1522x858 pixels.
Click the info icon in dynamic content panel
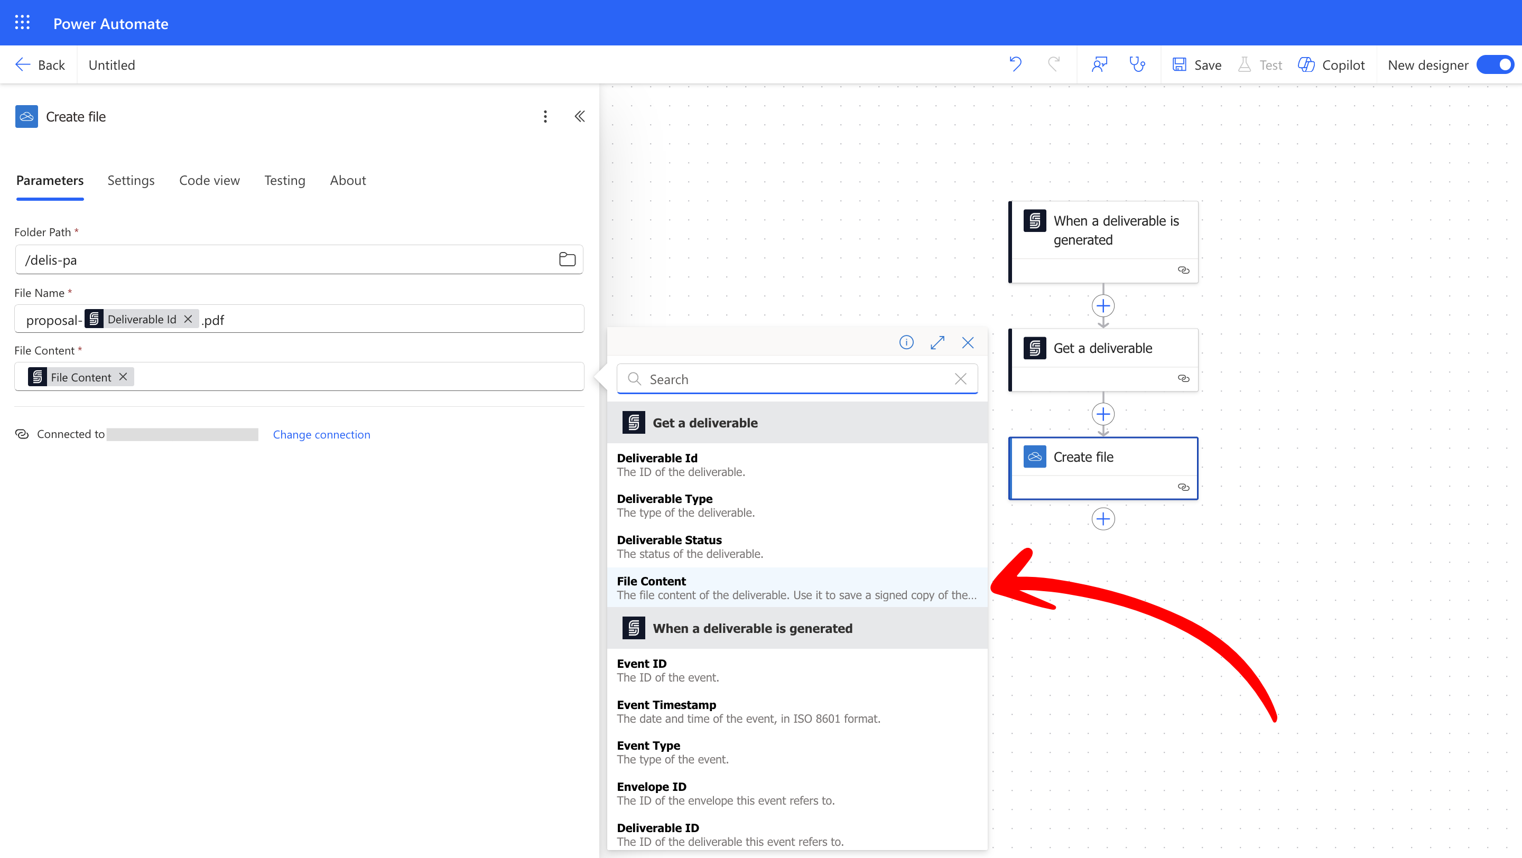pos(906,342)
